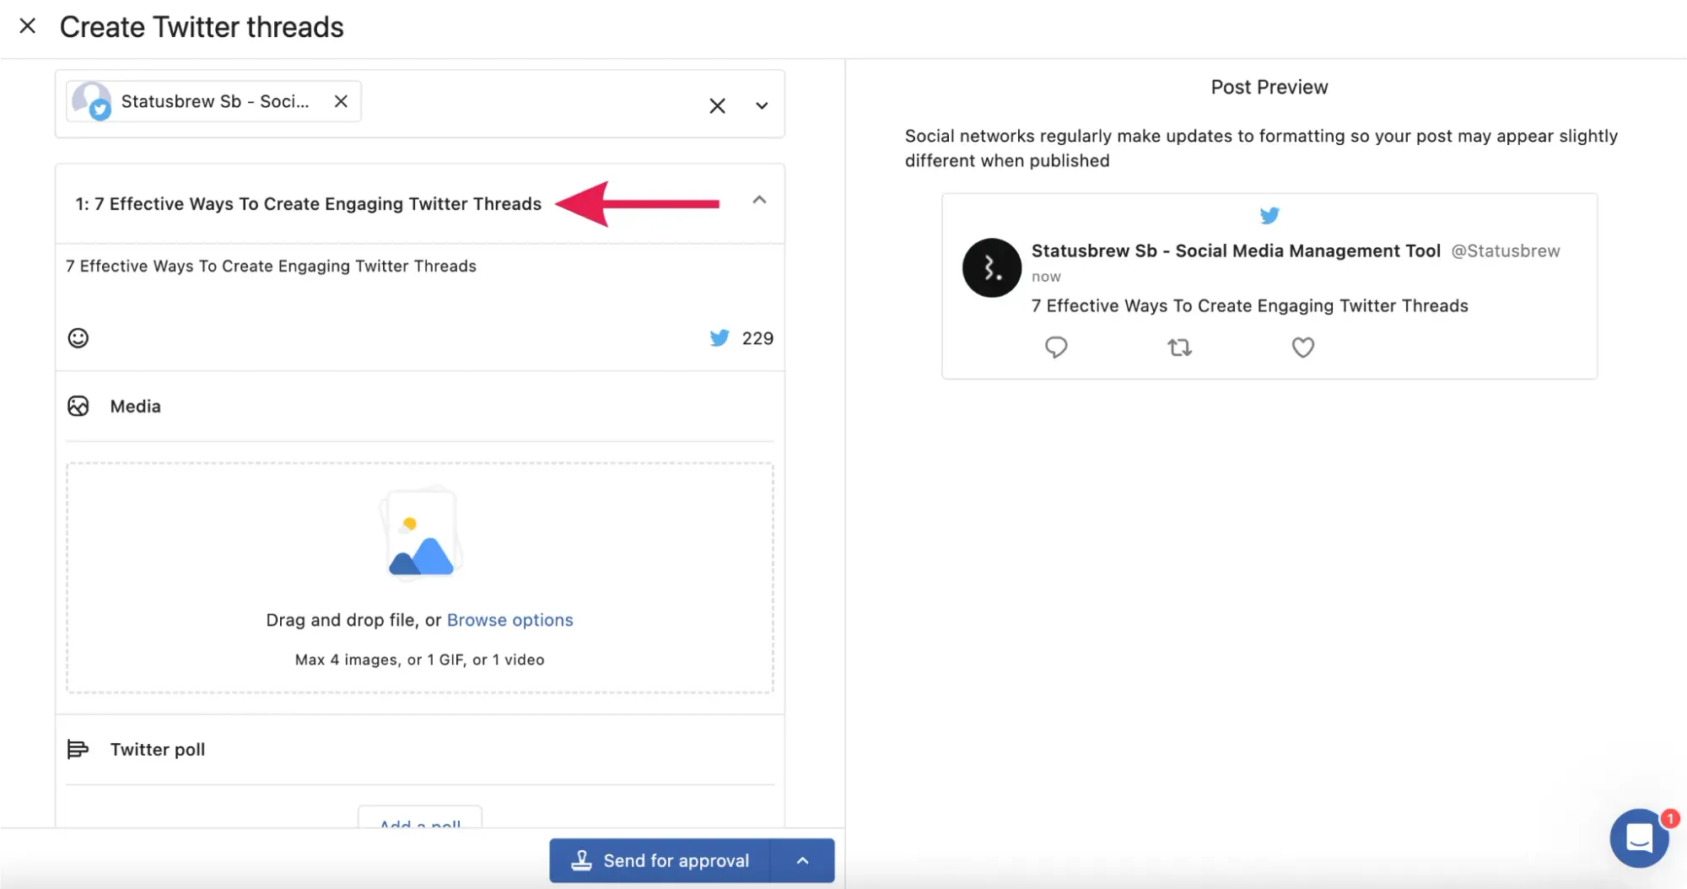Click the Twitter bird icon beside character count
Image resolution: width=1687 pixels, height=889 pixels.
pos(719,338)
